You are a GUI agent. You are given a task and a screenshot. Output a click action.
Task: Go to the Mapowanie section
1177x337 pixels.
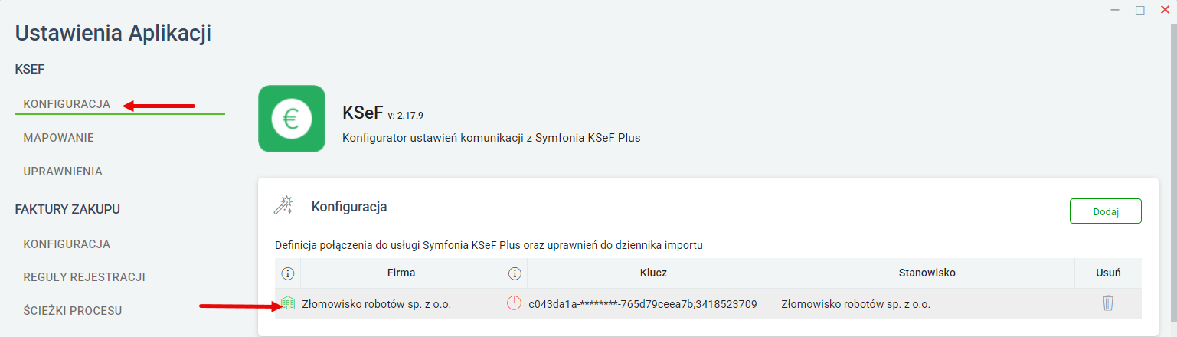coord(59,138)
